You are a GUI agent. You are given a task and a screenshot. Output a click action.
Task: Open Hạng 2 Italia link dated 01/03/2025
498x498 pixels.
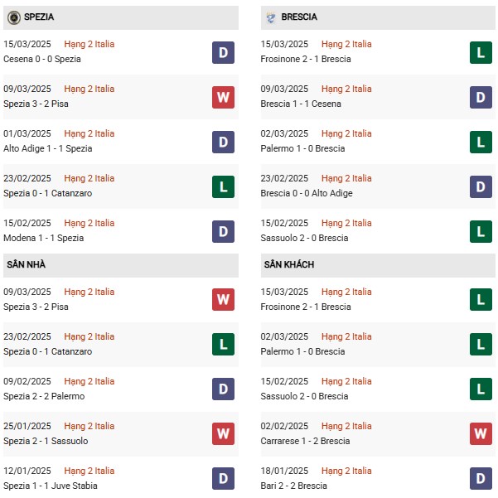point(89,133)
